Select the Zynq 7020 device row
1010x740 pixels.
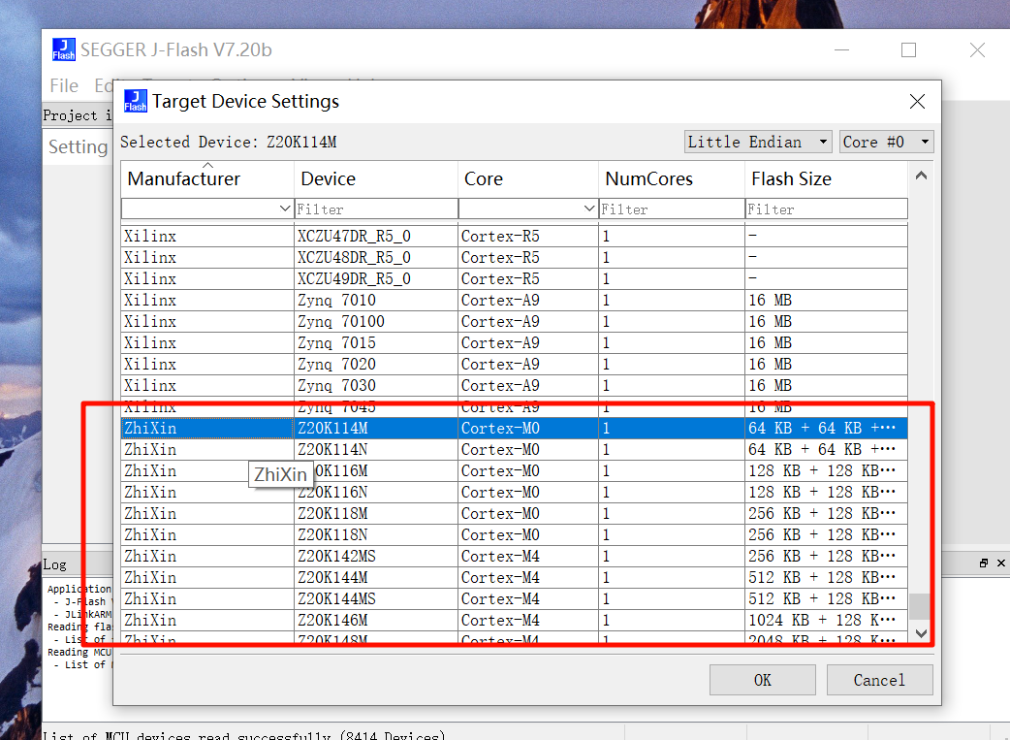[514, 364]
